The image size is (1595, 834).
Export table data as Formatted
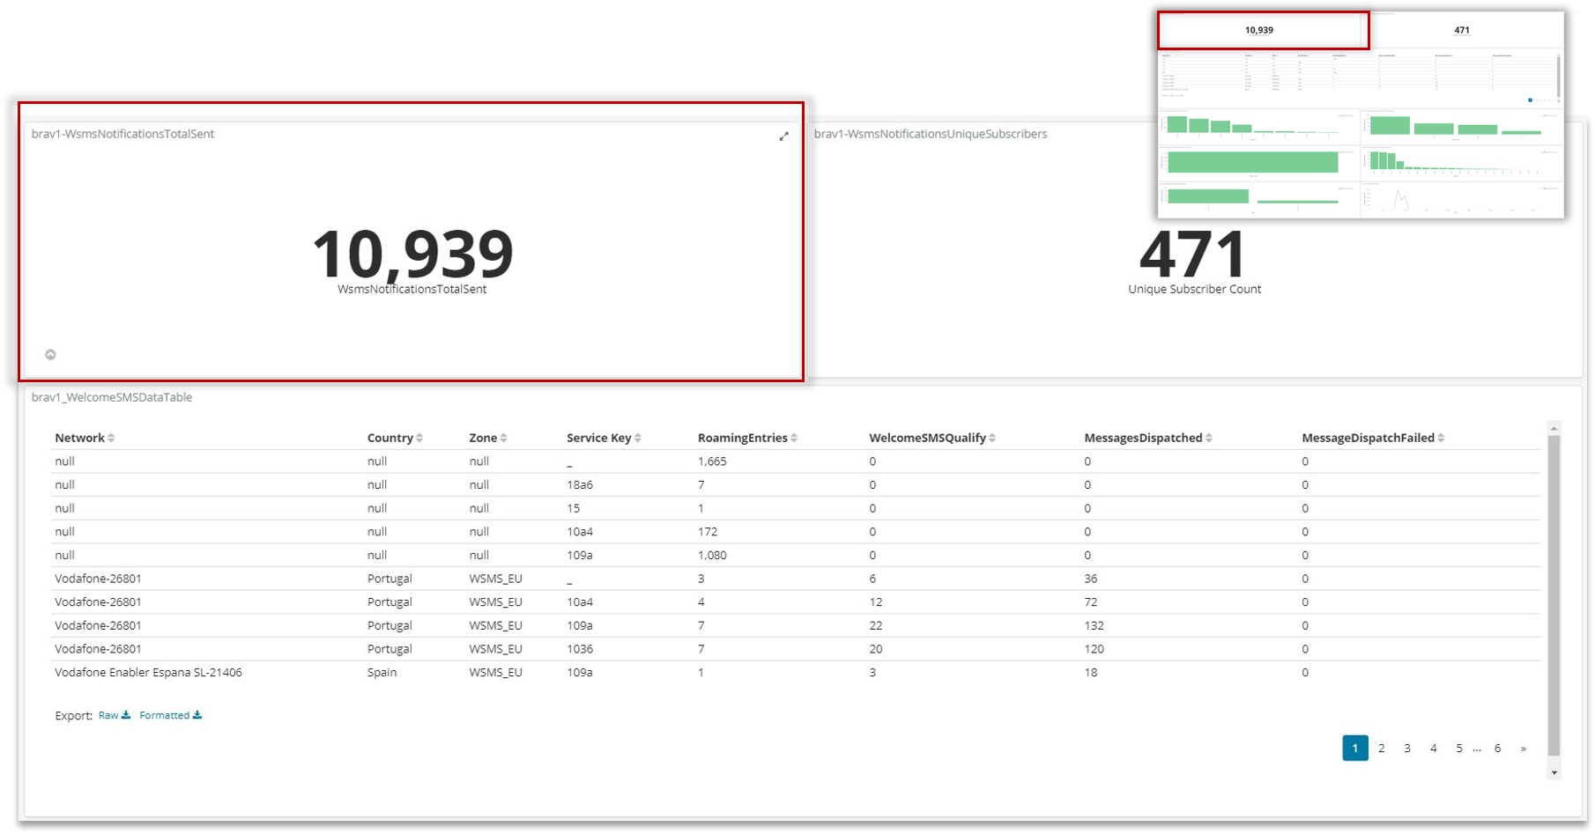click(170, 715)
